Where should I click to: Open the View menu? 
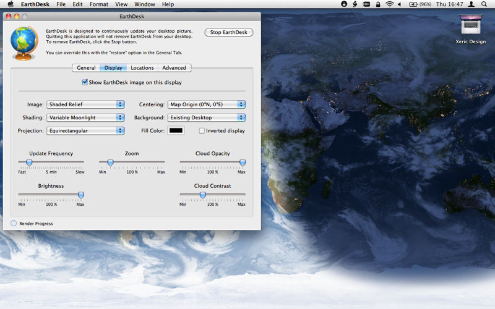click(x=121, y=4)
